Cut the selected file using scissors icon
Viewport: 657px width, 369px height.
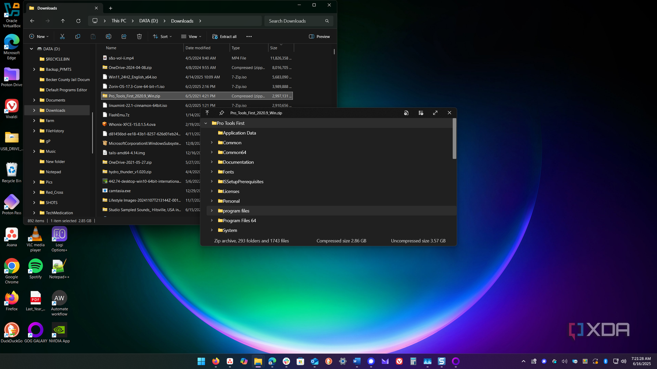[62, 37]
